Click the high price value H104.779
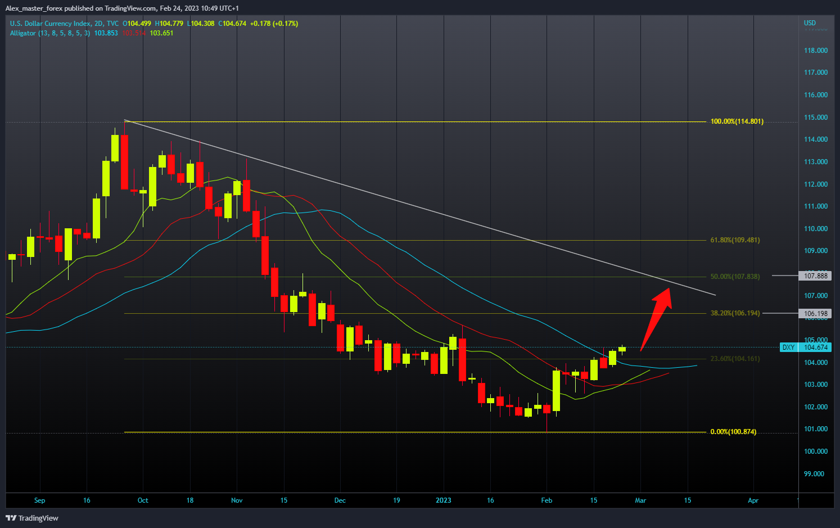This screenshot has height=528, width=840. [x=169, y=24]
